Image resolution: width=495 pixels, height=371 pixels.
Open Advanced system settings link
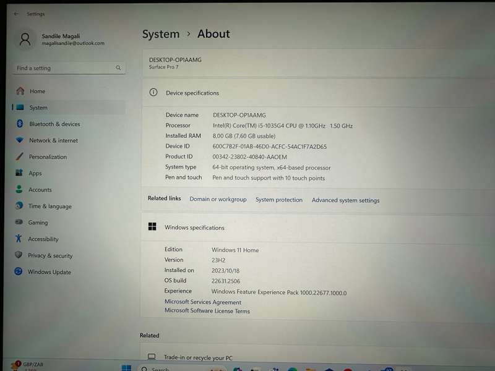click(x=345, y=200)
